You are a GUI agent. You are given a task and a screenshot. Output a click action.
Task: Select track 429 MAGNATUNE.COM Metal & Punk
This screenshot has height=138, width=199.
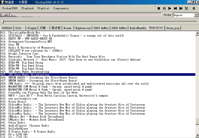coord(98,86)
